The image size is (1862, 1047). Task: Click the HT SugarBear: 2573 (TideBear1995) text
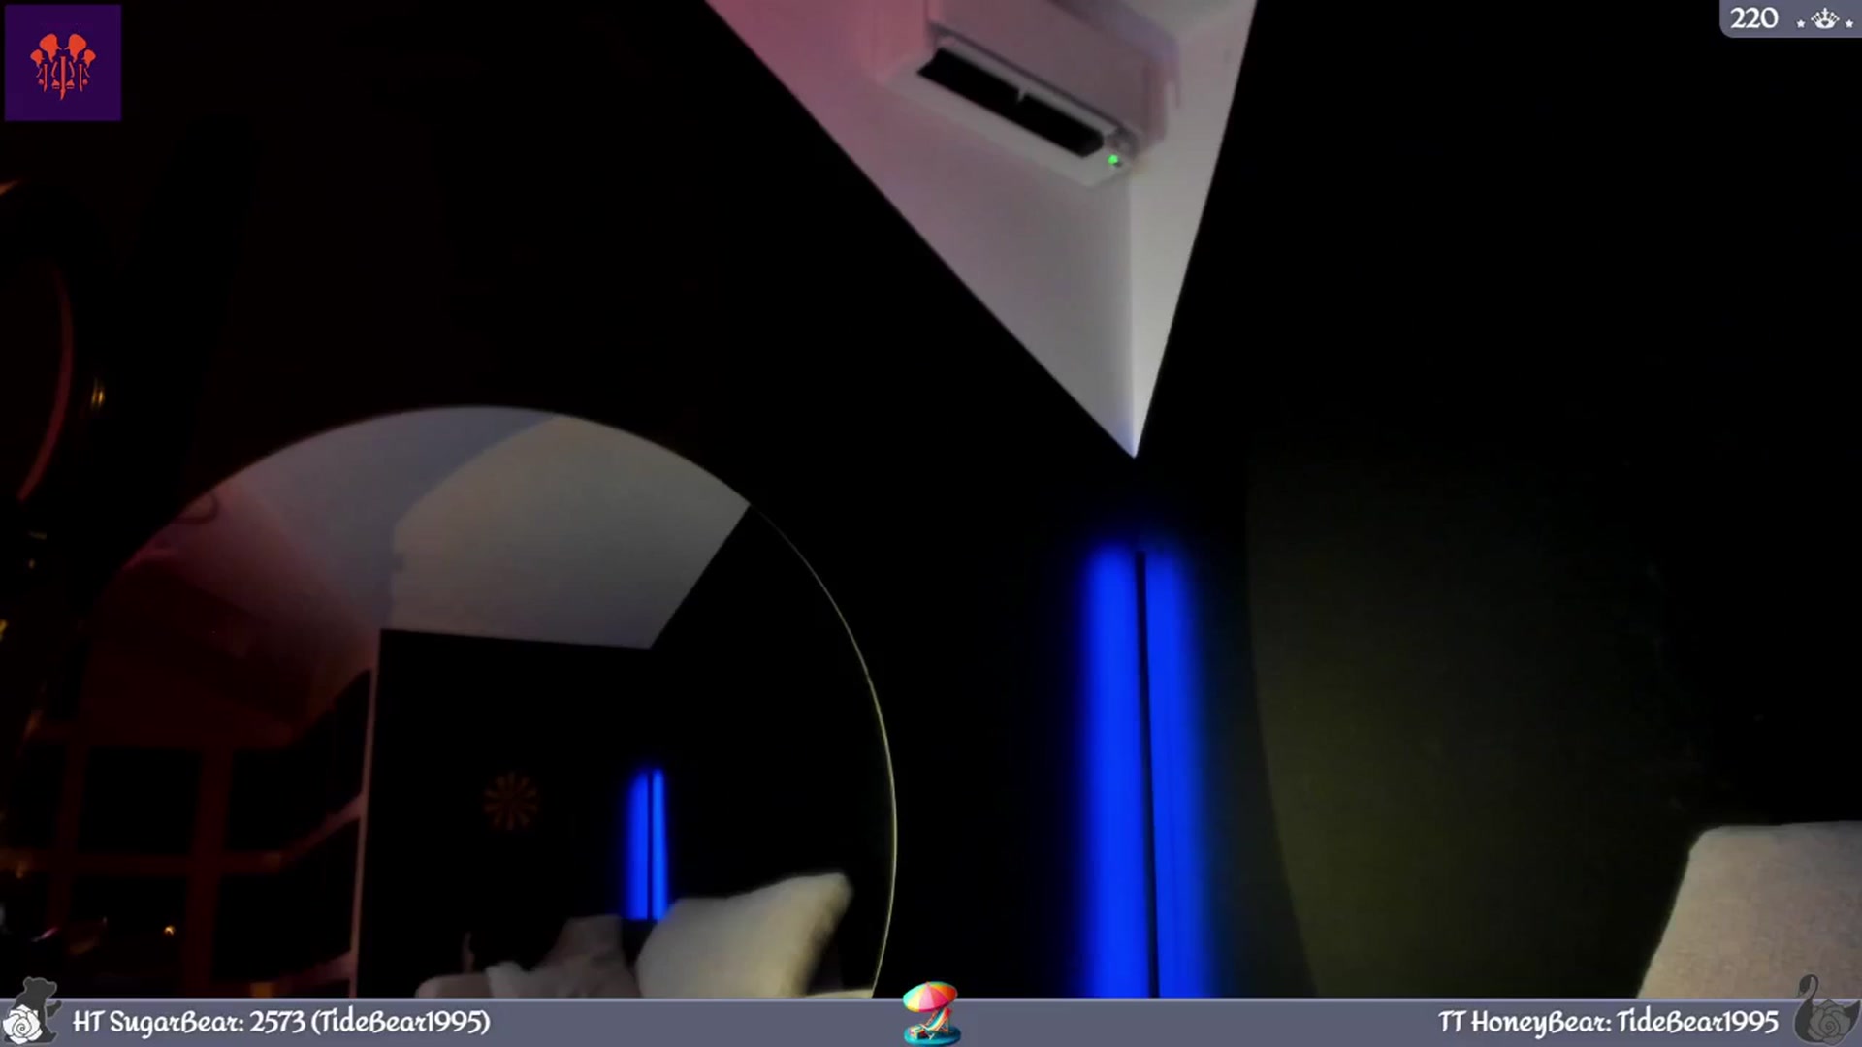click(x=281, y=1022)
